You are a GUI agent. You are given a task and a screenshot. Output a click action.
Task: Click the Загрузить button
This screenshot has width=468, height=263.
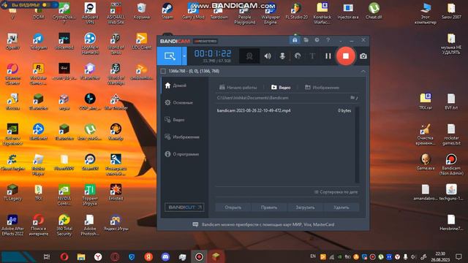[x=305, y=207]
